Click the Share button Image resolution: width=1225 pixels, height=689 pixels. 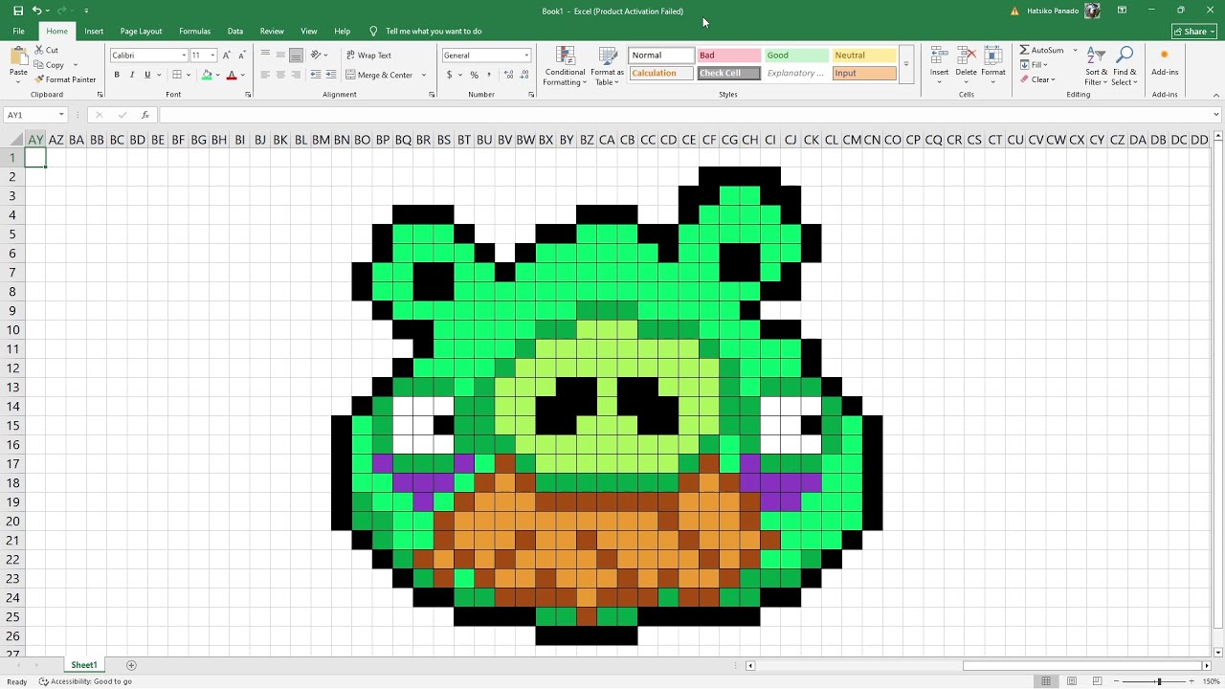coord(1193,31)
